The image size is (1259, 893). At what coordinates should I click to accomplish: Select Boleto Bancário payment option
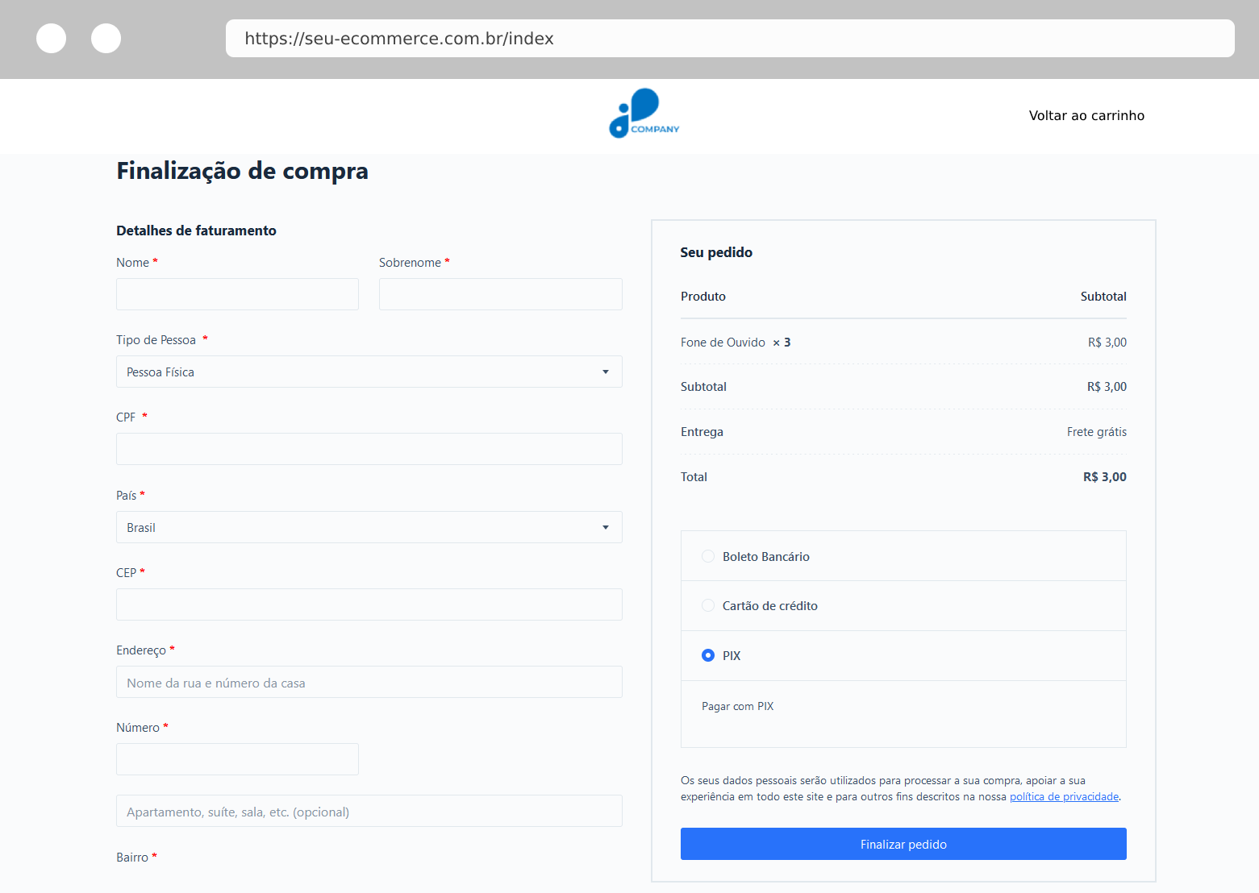pos(708,556)
